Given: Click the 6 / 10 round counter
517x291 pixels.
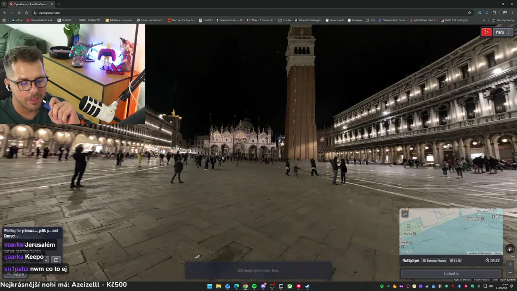Looking at the screenshot, I should [x=456, y=261].
